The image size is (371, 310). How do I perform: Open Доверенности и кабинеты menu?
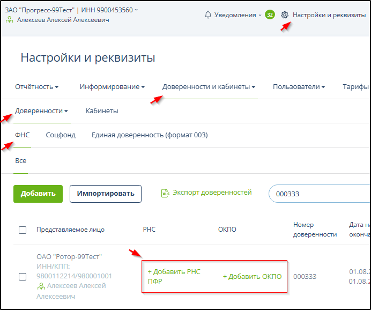(209, 87)
